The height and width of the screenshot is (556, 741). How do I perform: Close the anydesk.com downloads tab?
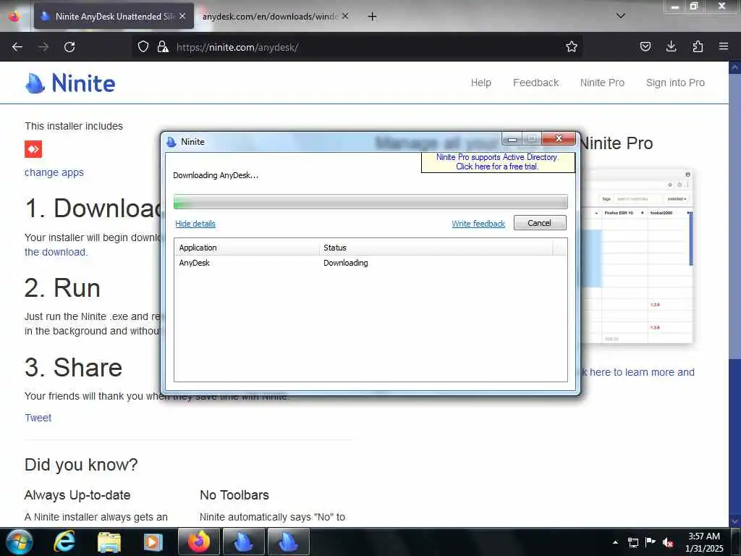pyautogui.click(x=345, y=16)
